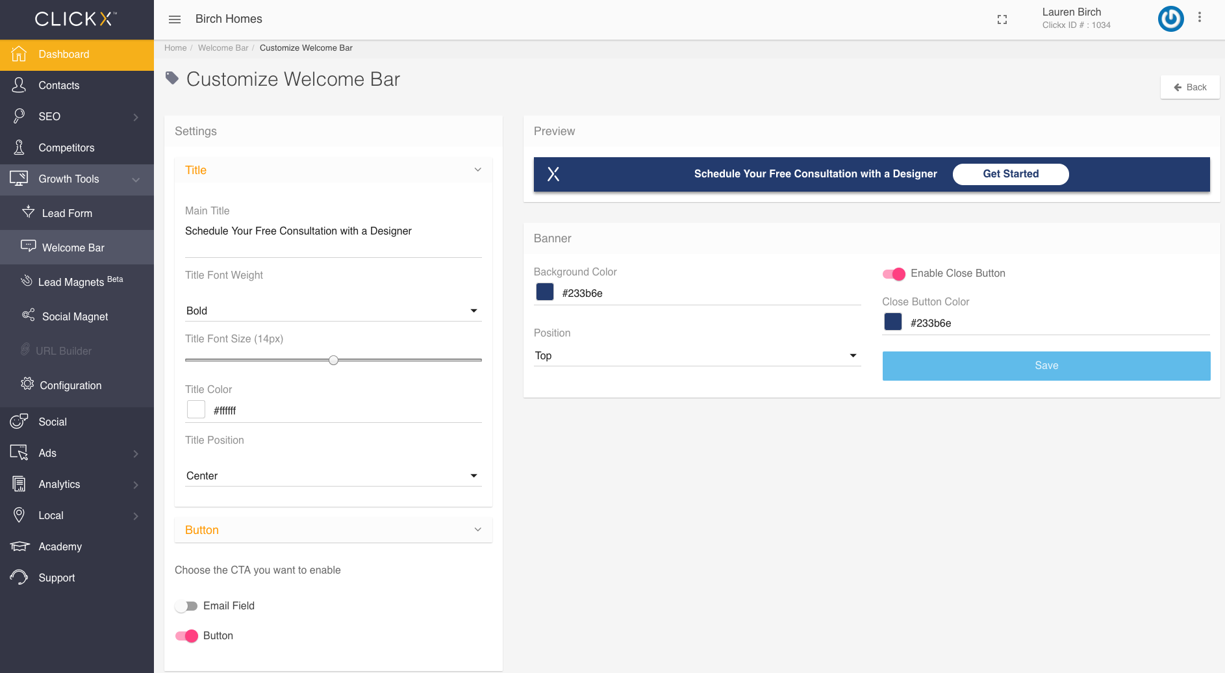Click the Dashboard home icon
Screen dimensions: 1225x673
click(x=19, y=54)
